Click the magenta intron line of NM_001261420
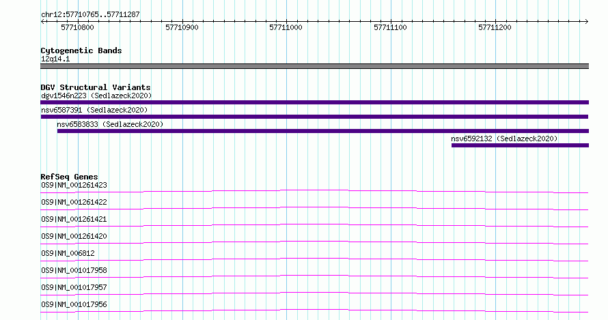 pyautogui.click(x=314, y=242)
